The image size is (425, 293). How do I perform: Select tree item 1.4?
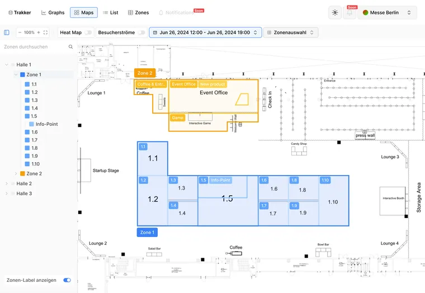coord(35,108)
